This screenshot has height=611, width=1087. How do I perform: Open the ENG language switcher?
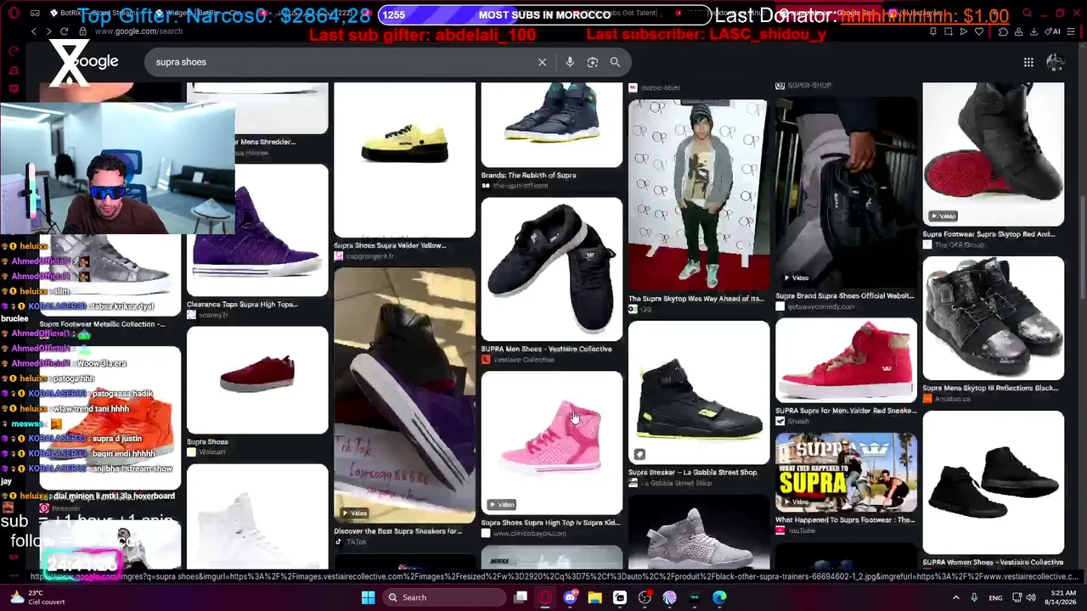[995, 597]
